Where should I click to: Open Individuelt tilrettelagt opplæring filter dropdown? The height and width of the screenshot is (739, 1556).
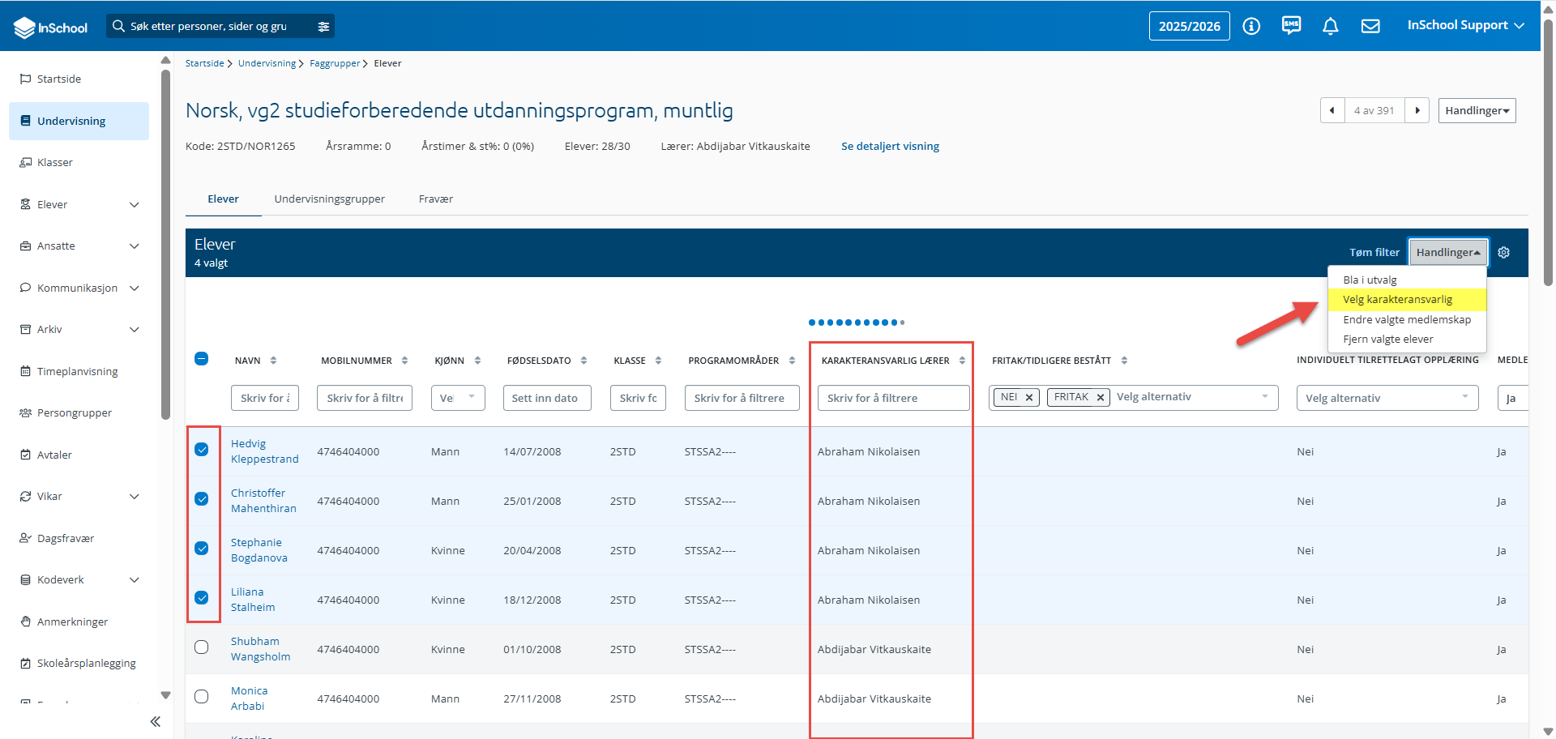click(1387, 398)
